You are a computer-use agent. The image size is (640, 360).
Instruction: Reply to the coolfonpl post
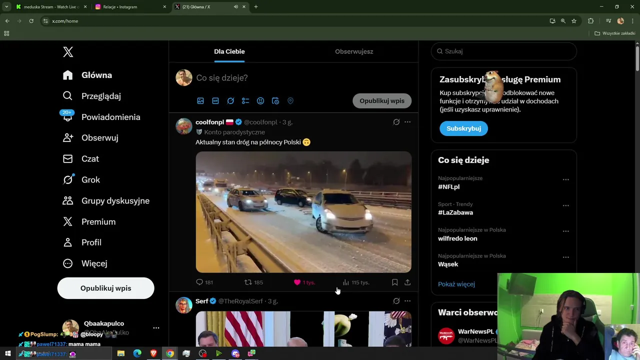click(204, 282)
